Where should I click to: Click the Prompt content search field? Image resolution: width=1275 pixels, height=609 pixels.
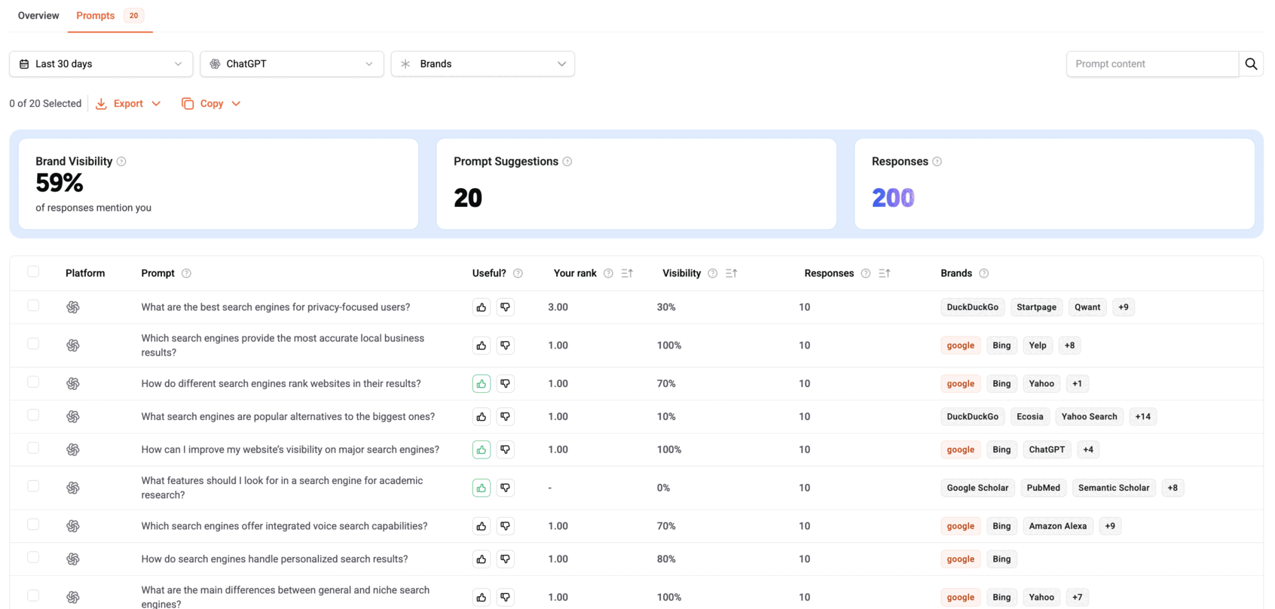(1151, 64)
